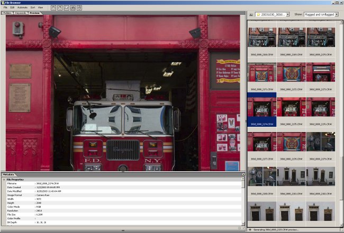Select thumbnail 300d_0000_2168.CRW
Screen dimensions: 344x233
click(262, 37)
